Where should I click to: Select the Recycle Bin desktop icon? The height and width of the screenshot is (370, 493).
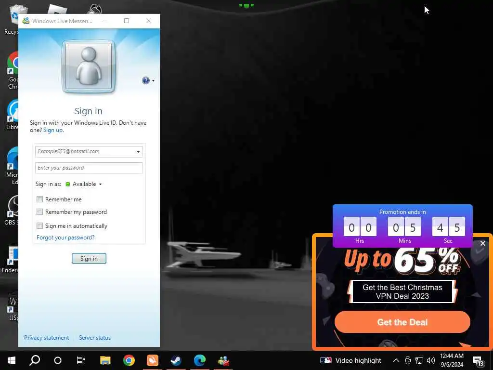[12, 19]
